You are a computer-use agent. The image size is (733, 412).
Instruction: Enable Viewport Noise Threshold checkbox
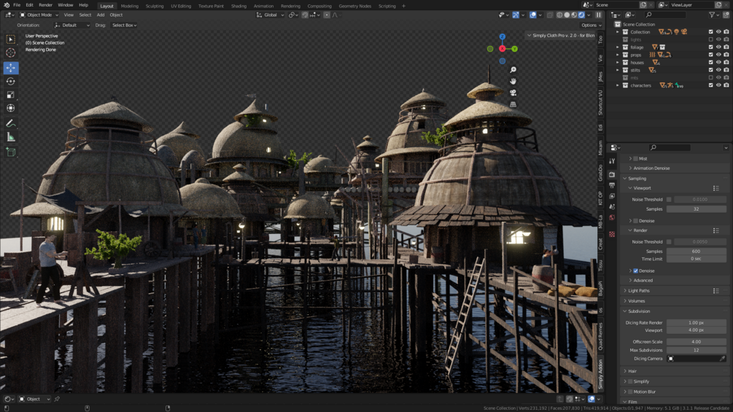669,200
